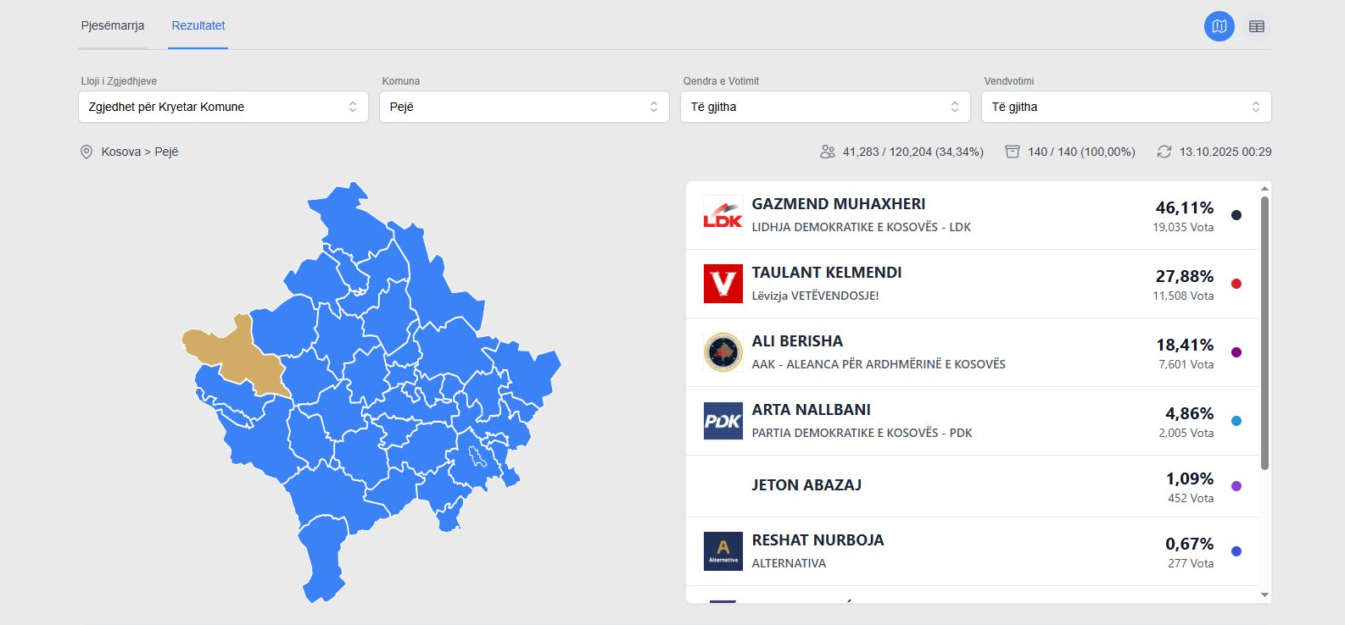
Task: Click the ballot box count icon
Action: tap(1012, 152)
